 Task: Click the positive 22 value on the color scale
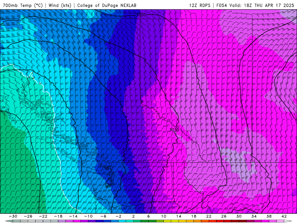coord(209,216)
